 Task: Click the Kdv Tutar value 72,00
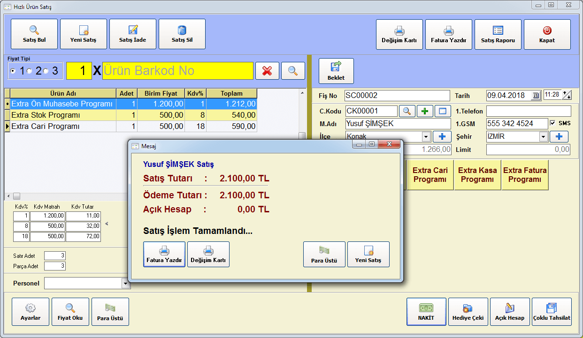83,237
